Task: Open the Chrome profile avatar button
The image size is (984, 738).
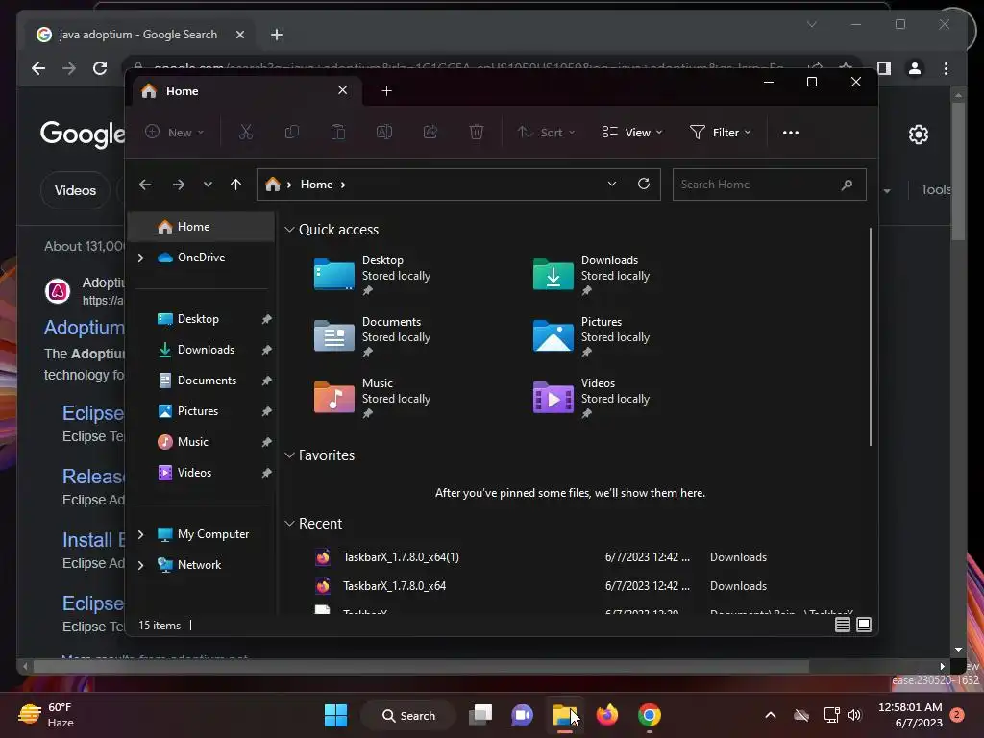Action: click(915, 68)
